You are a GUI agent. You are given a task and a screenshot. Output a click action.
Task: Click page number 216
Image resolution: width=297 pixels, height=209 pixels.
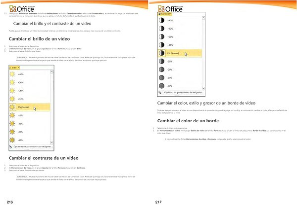[x=10, y=202]
